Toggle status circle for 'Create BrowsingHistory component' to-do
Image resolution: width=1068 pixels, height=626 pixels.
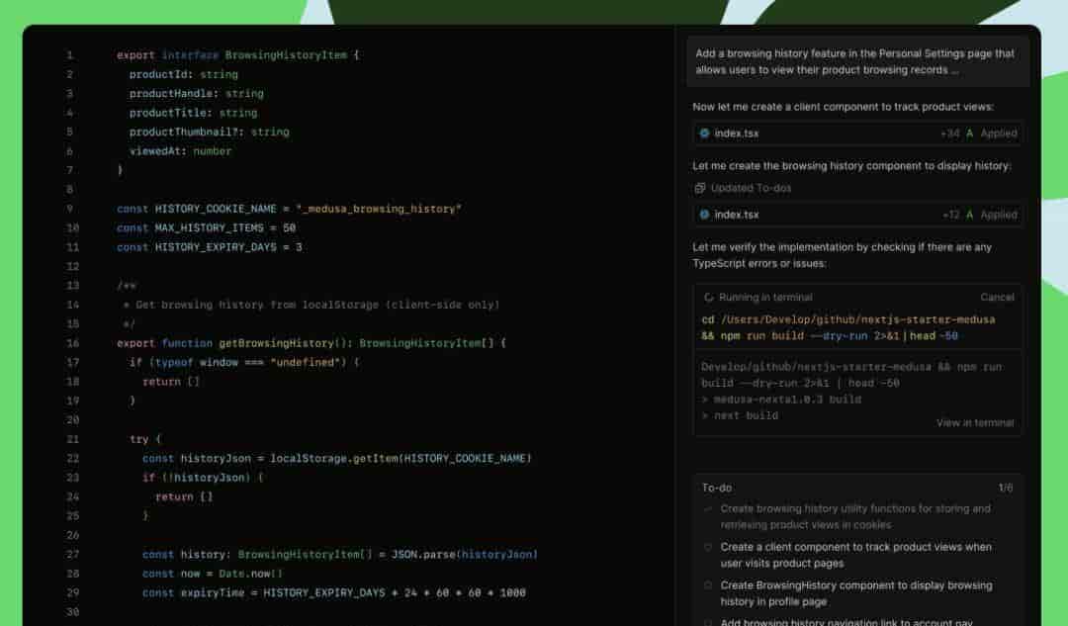[x=708, y=585]
